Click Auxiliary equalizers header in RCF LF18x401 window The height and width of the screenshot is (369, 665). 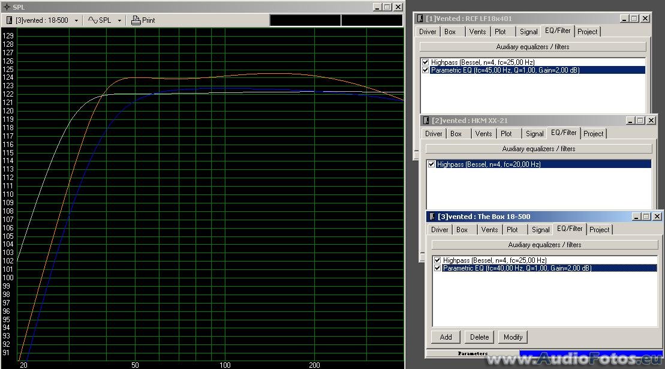tap(532, 47)
